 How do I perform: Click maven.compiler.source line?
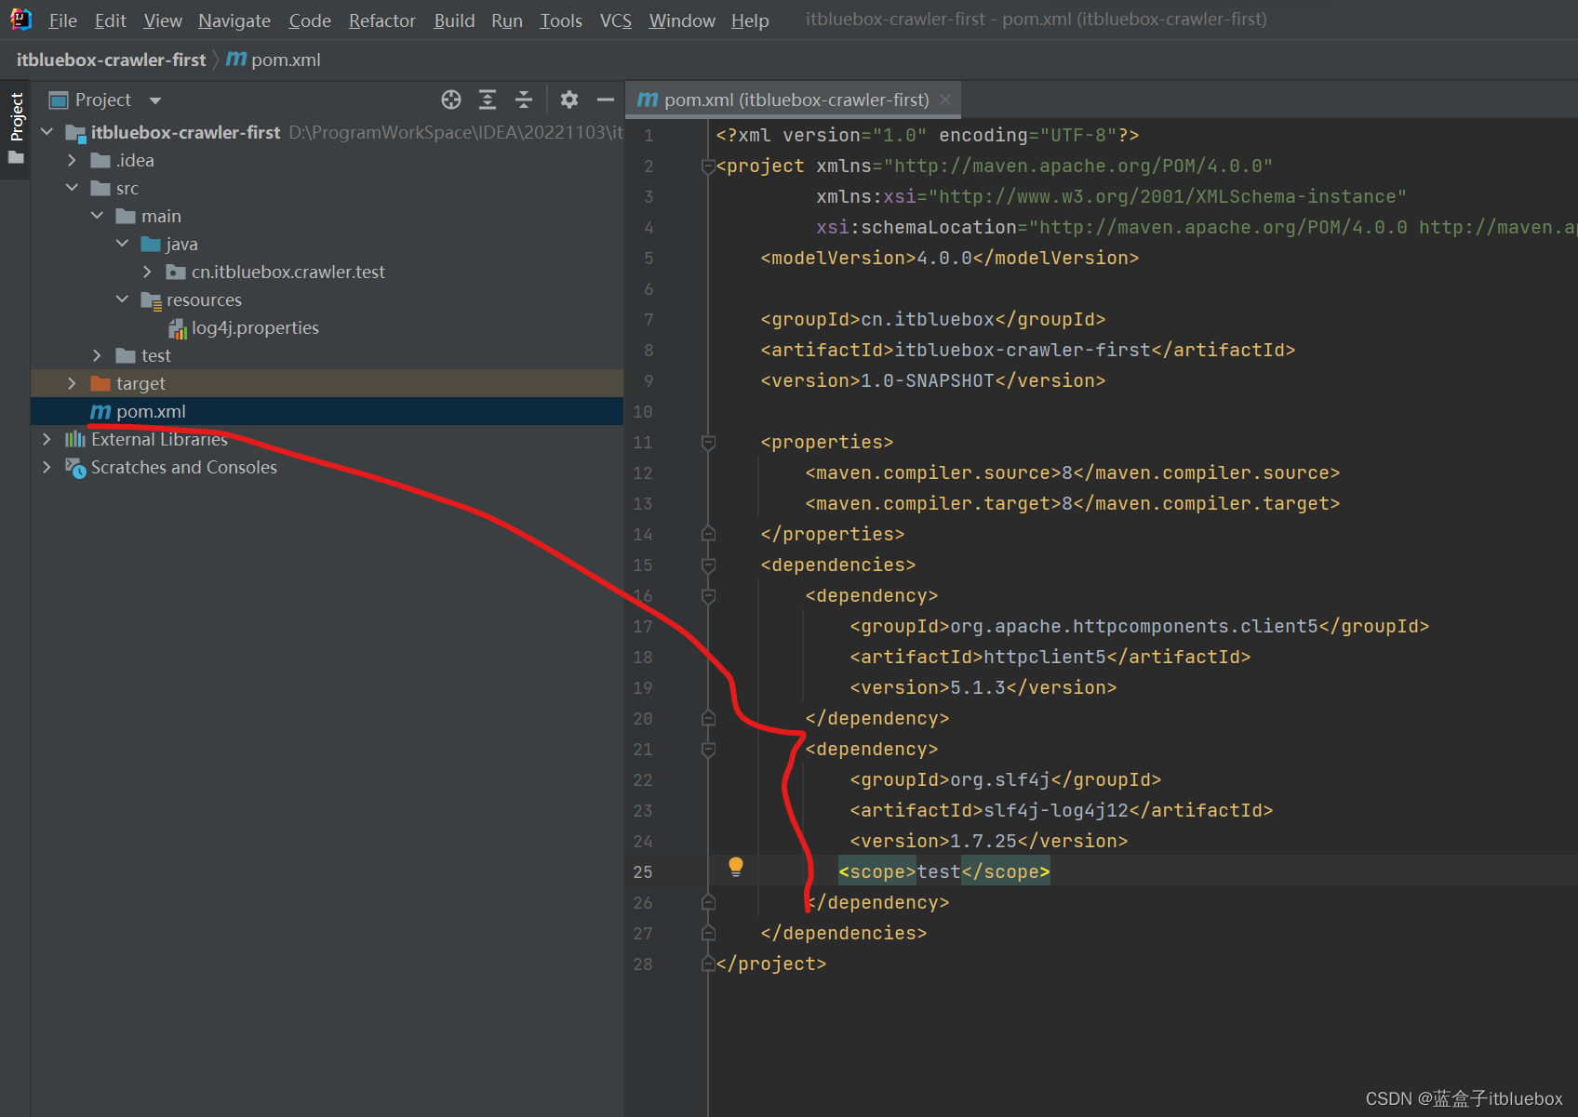pos(1073,473)
